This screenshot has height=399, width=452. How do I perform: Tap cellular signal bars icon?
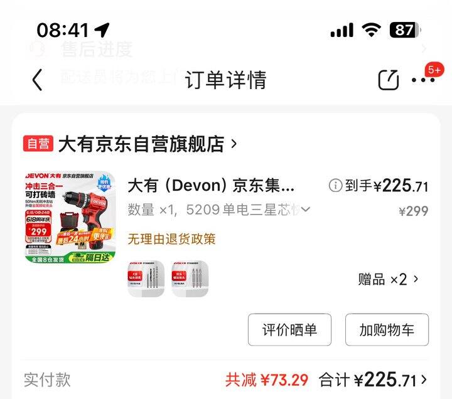(x=342, y=30)
